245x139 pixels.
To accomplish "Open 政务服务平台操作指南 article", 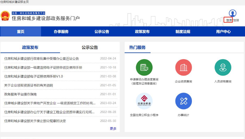I will click(21, 94).
